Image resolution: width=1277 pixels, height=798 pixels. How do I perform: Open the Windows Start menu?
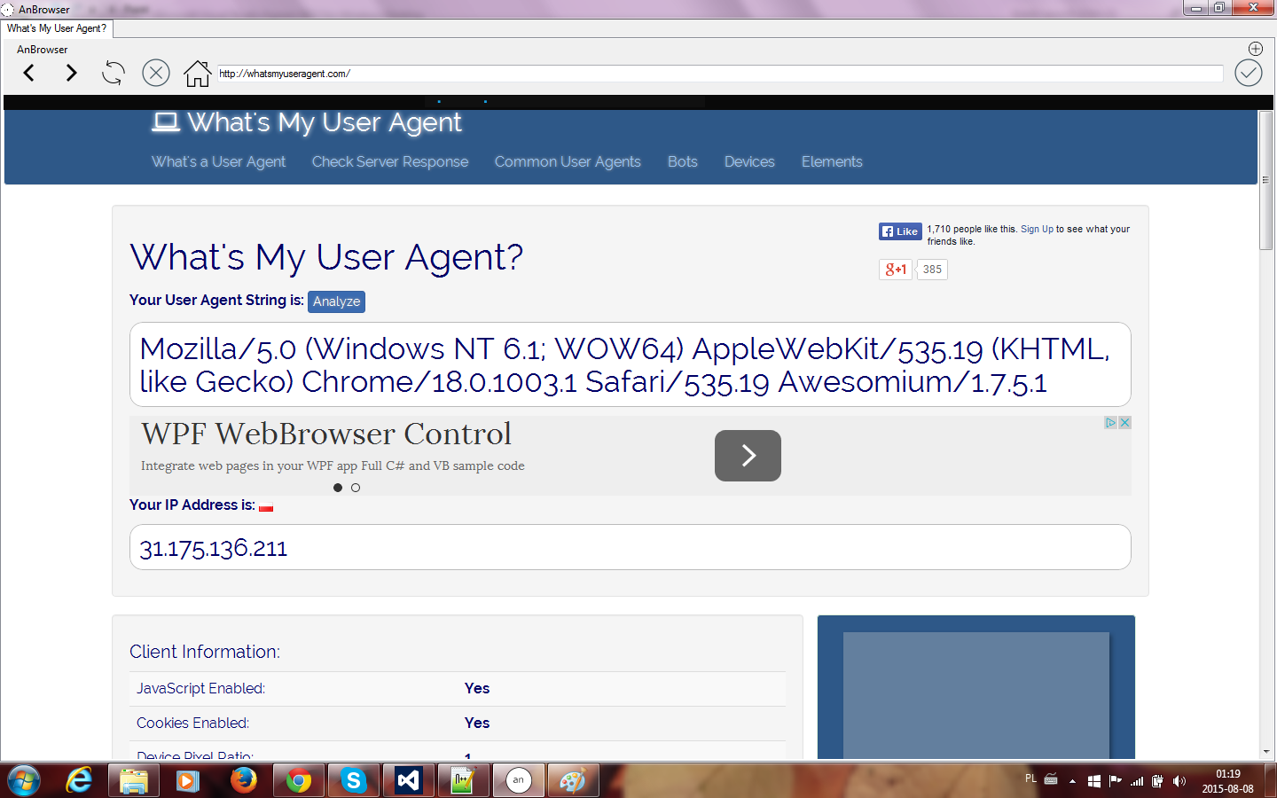tap(23, 780)
